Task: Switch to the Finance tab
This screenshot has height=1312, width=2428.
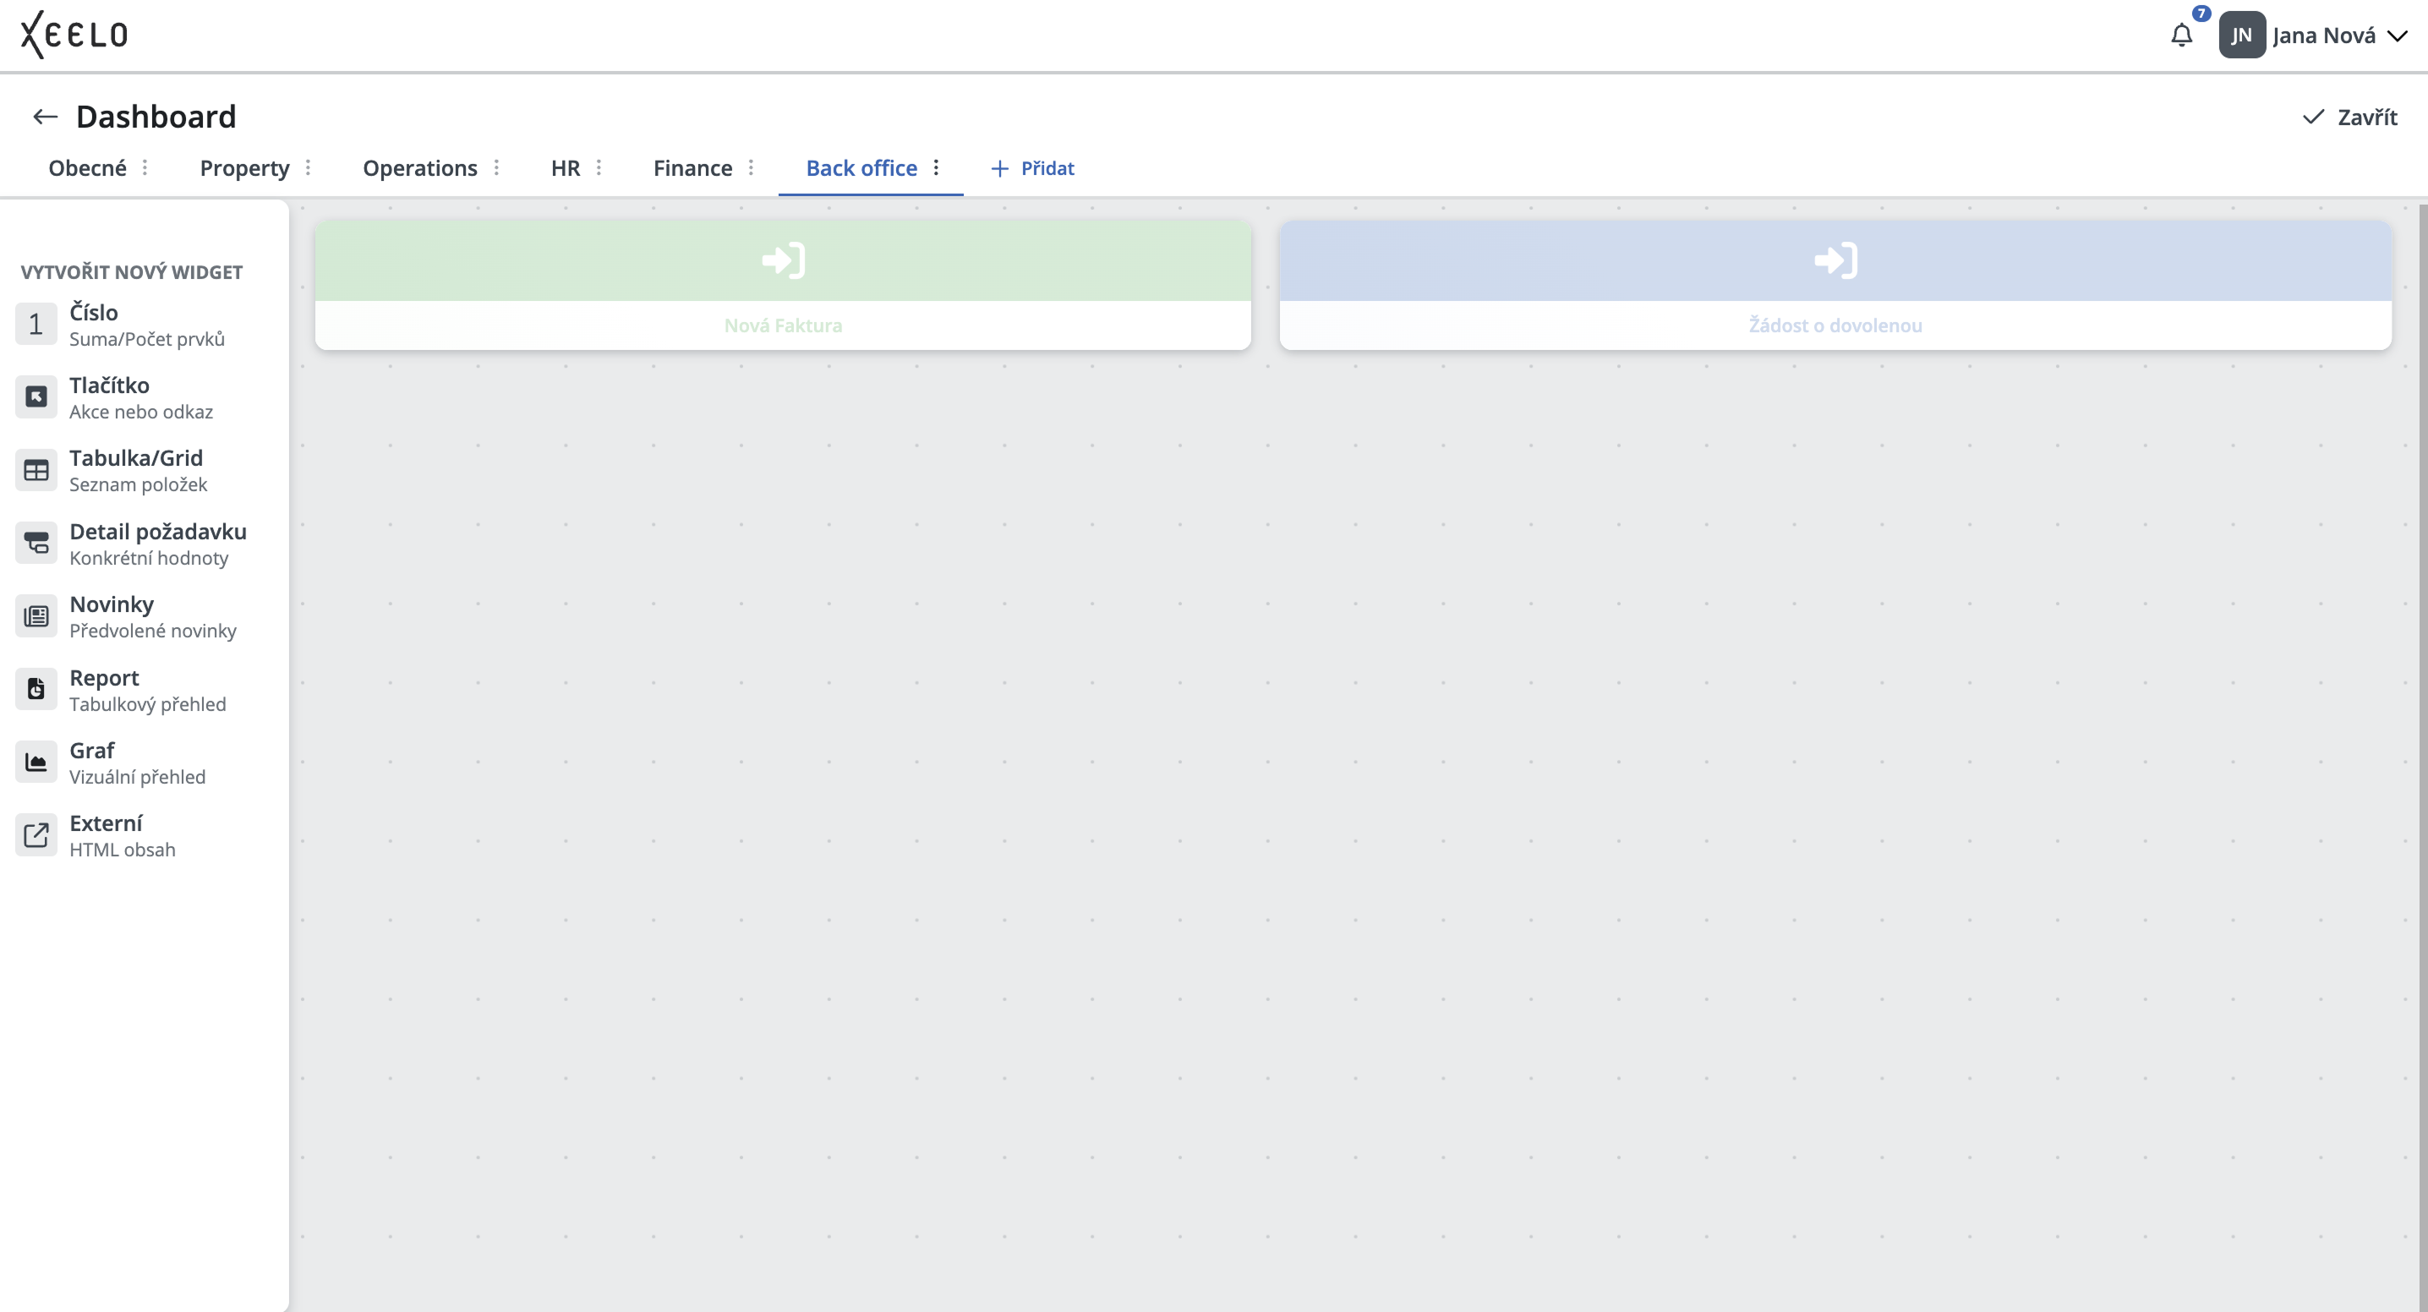Action: (x=692, y=169)
